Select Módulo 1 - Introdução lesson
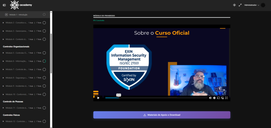271x128 pixels. point(18,14)
